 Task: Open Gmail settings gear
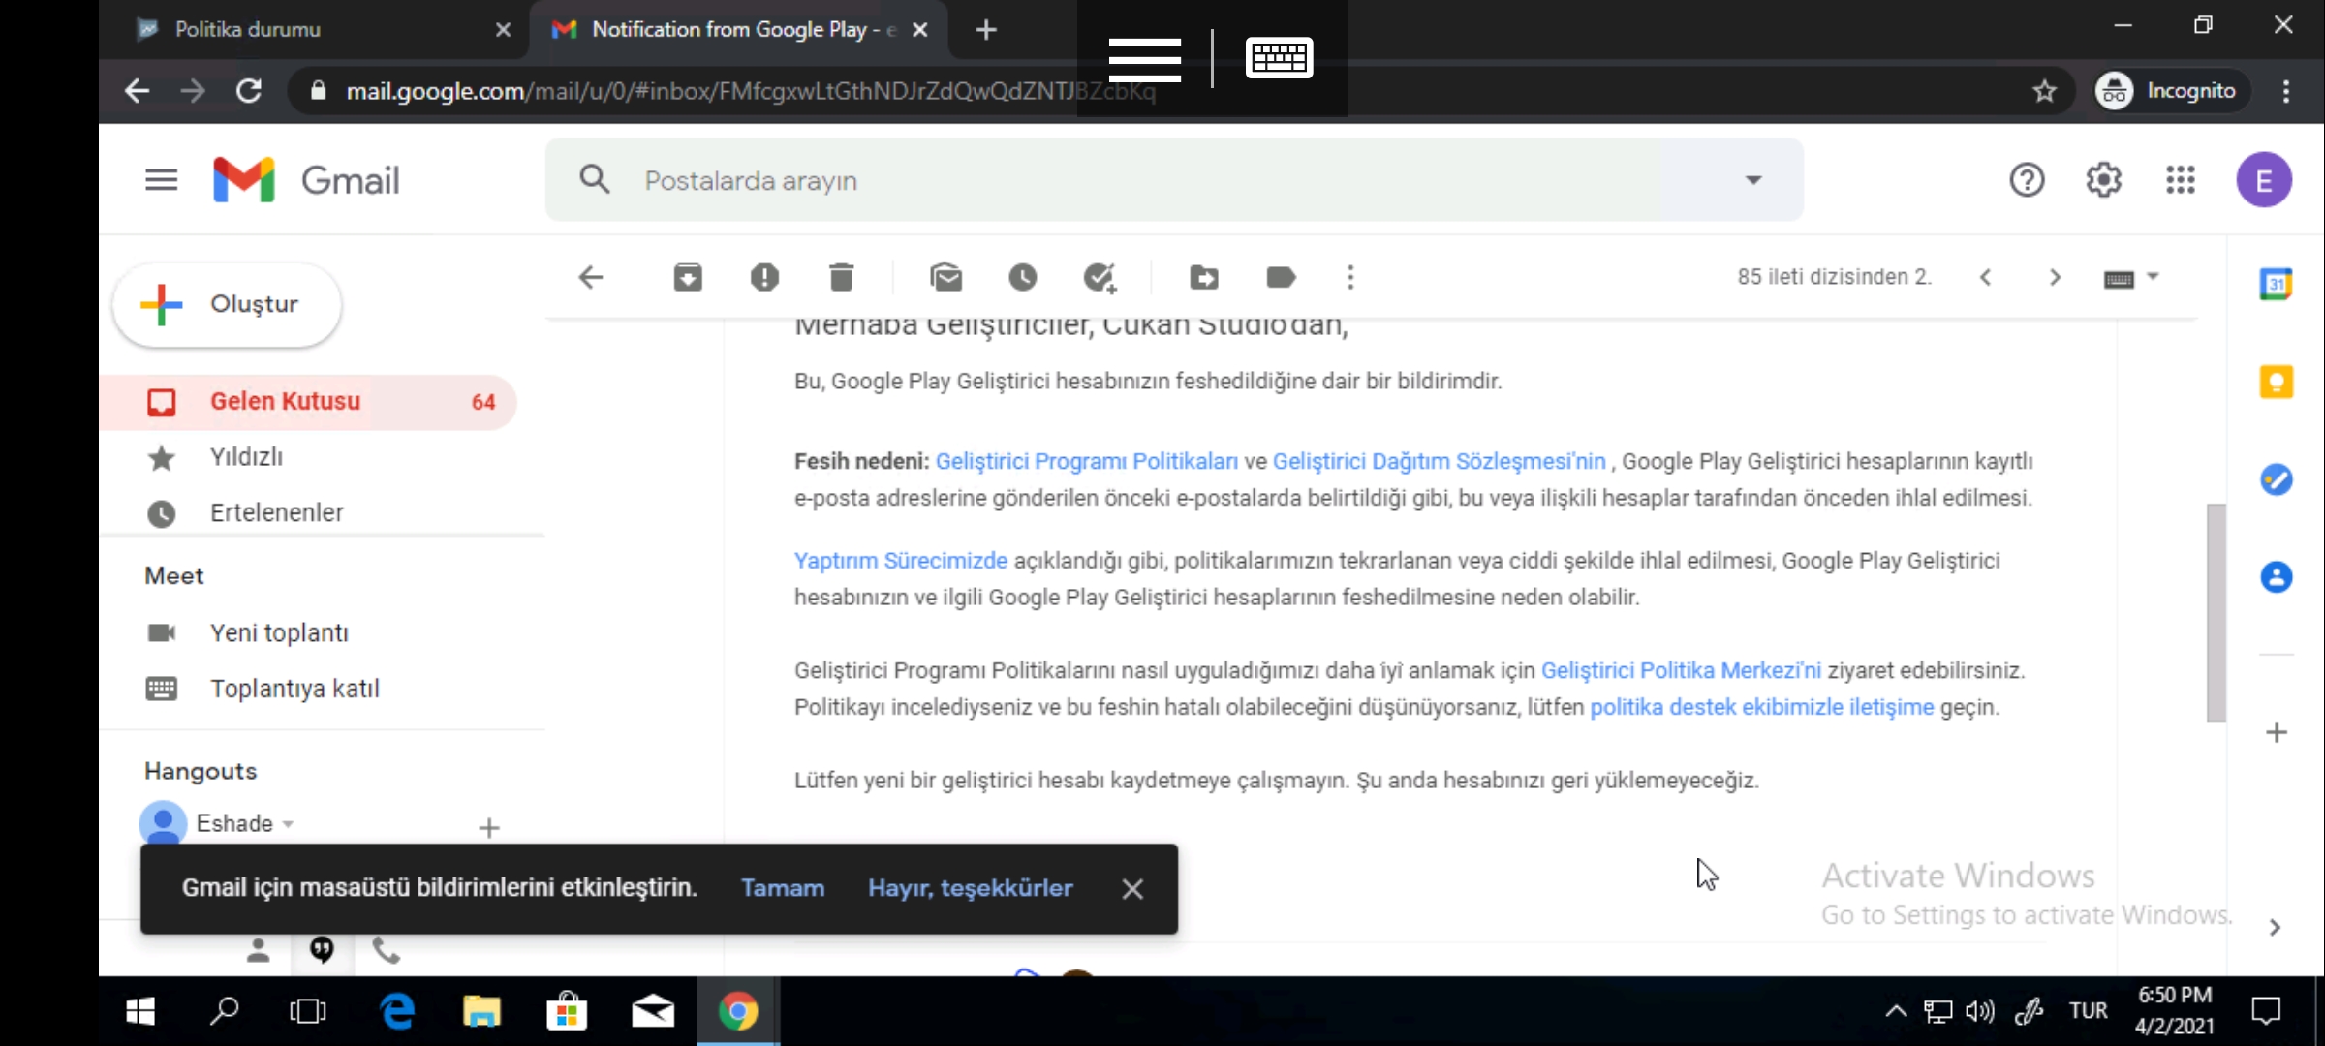click(x=2103, y=180)
